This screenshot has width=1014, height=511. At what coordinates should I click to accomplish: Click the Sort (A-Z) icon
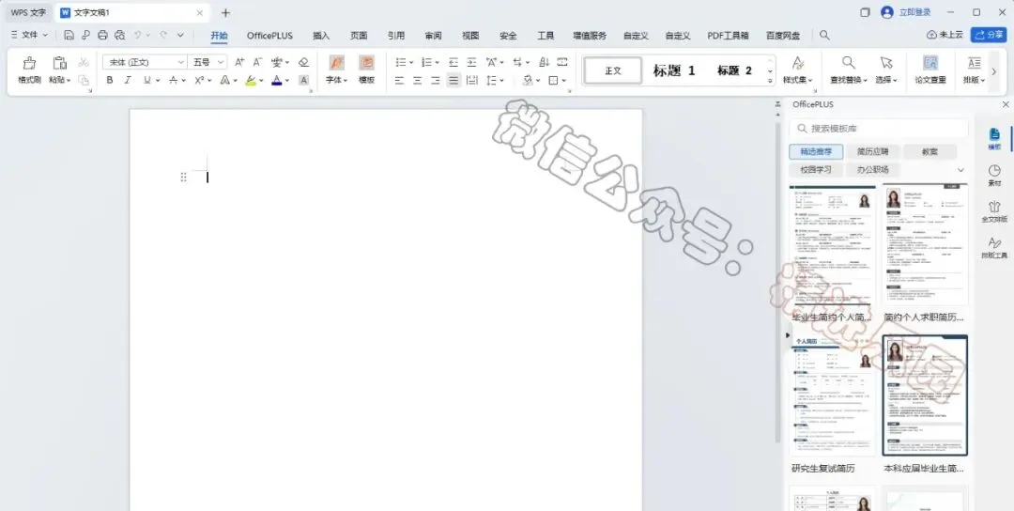(x=544, y=62)
